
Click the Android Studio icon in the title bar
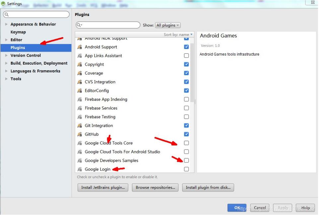[3, 3]
